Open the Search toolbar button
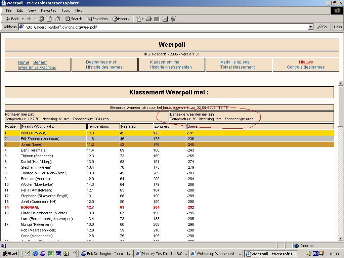The width and height of the screenshot is (344, 258). (74, 19)
